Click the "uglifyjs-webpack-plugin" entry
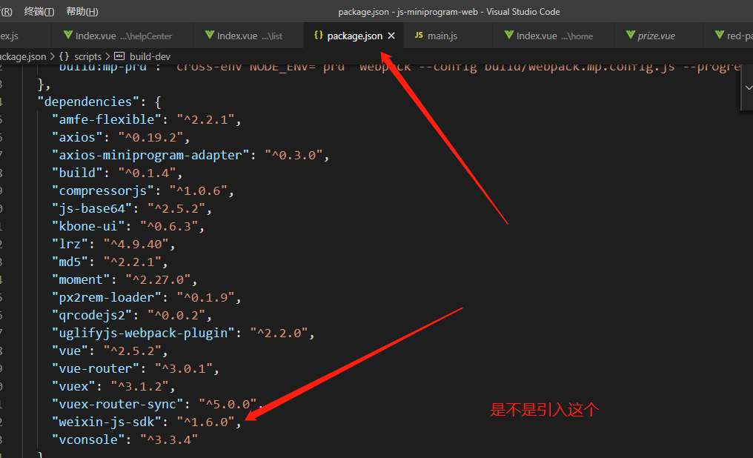 (x=184, y=333)
